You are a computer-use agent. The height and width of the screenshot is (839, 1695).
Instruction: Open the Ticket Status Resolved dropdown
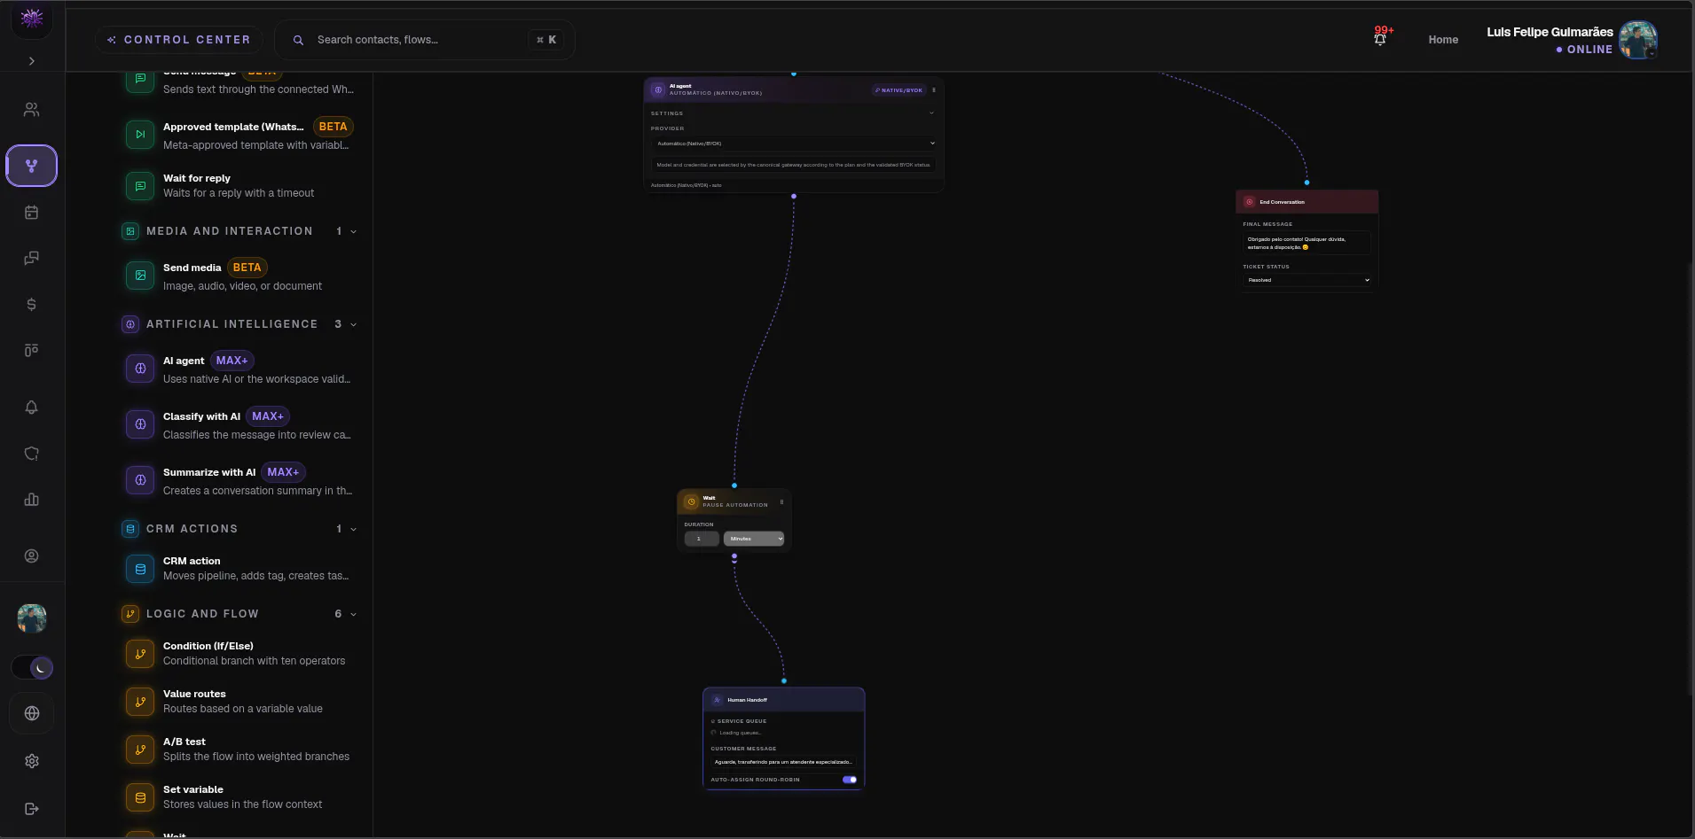(x=1307, y=280)
